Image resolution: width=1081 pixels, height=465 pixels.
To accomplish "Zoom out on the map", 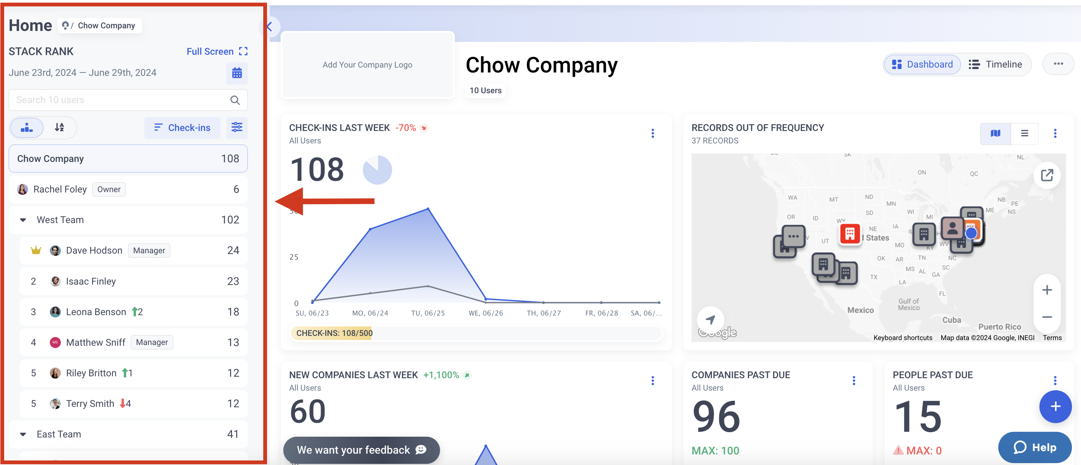I will [x=1047, y=317].
